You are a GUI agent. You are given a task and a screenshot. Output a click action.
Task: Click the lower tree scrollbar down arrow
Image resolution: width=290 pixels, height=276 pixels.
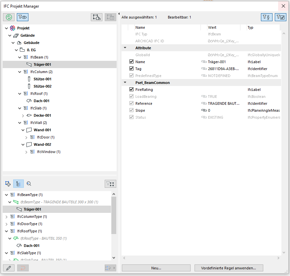pyautogui.click(x=114, y=257)
